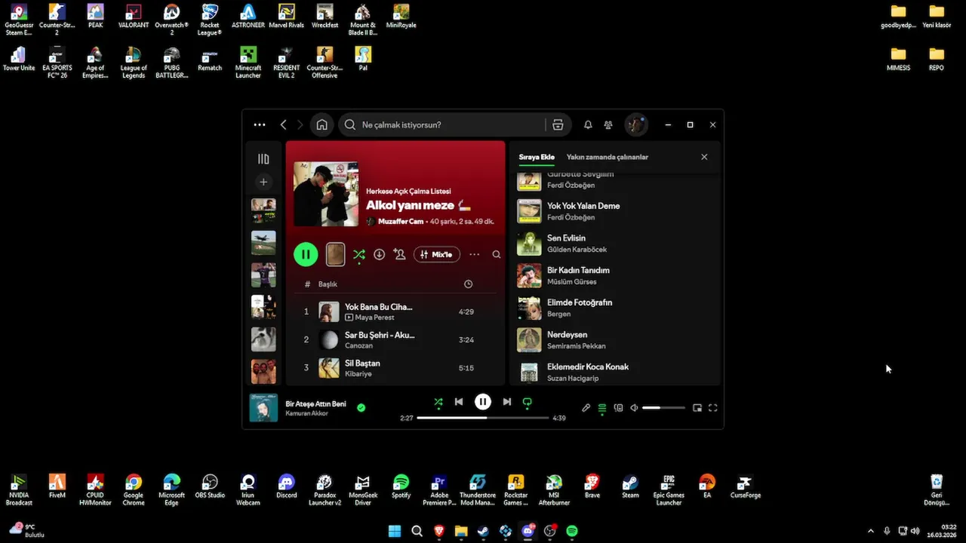Open Spotify from the taskbar

[x=572, y=531]
